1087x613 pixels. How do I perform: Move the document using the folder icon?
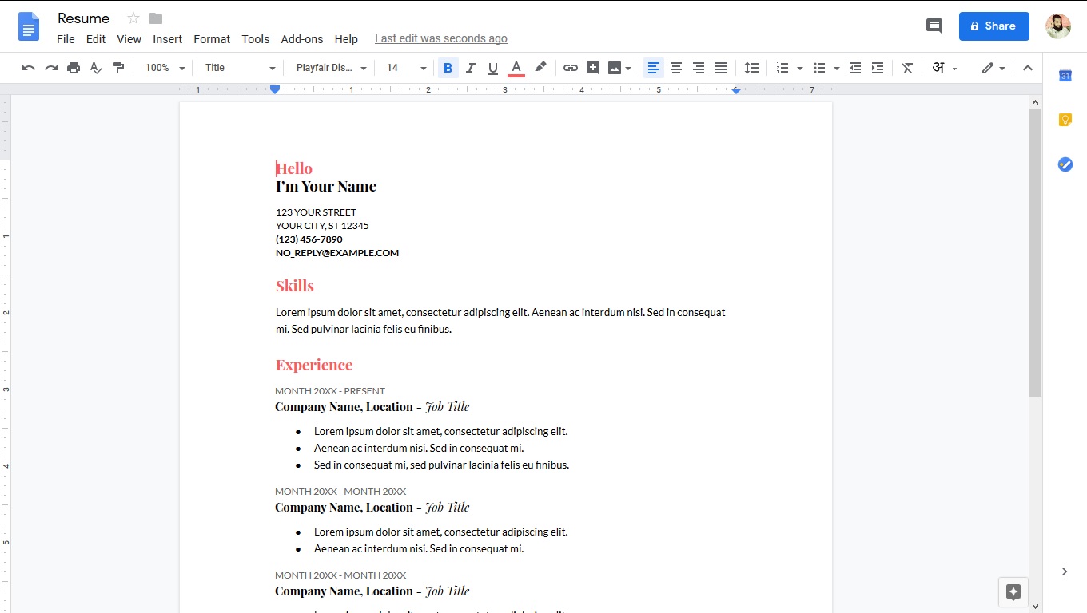pos(156,18)
